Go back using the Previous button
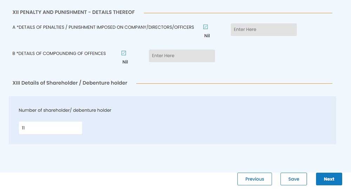 point(254,179)
